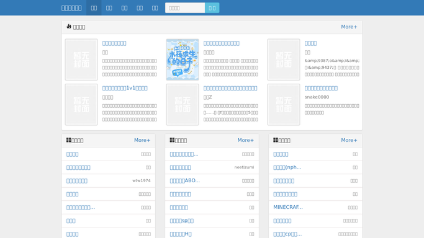Click More+ in the panel listing MINECRAF...

point(349,140)
